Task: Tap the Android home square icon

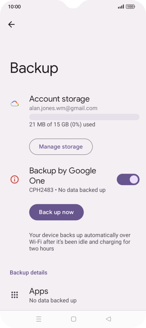Action: (x=73, y=319)
